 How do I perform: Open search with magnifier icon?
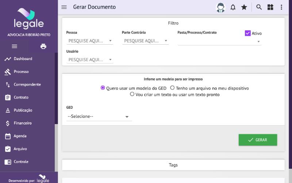pyautogui.click(x=259, y=7)
